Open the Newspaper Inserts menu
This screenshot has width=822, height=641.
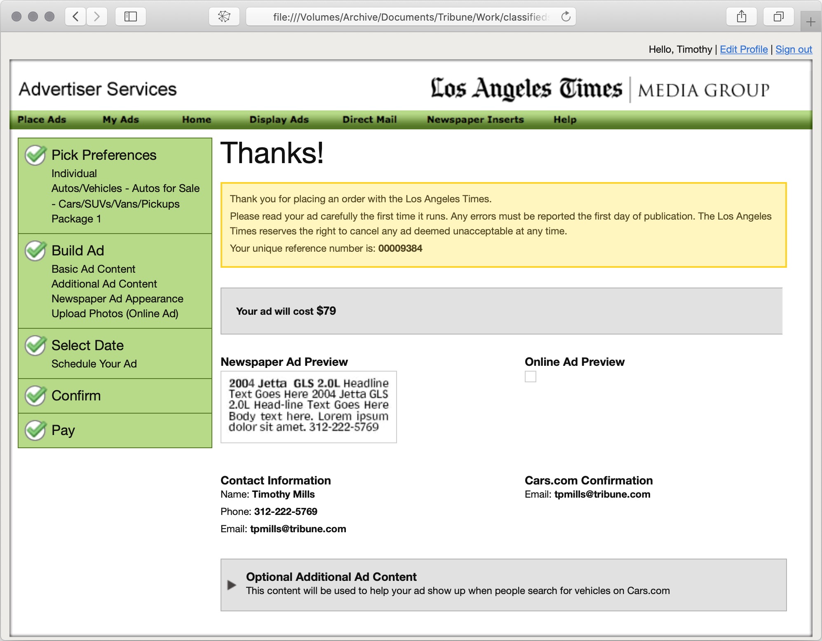click(x=475, y=119)
